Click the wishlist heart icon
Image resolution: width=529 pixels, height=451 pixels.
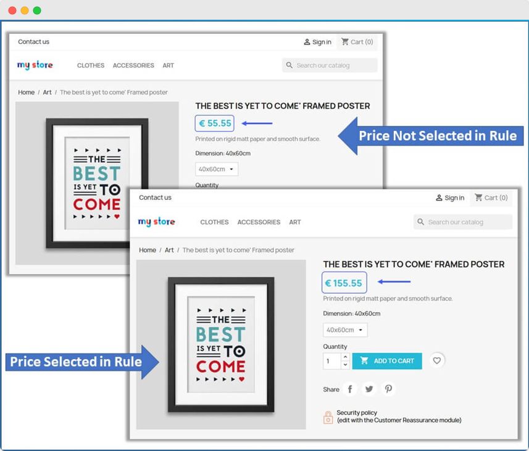pyautogui.click(x=437, y=361)
